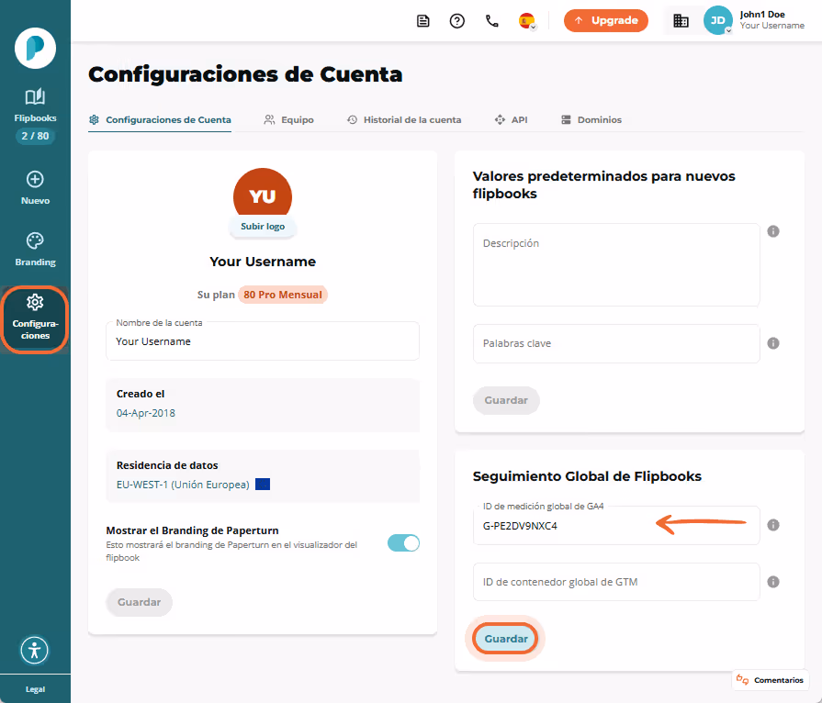Screen dimensions: 822x703
Task: Click the ID de contenedor global de GTM field
Action: pyautogui.click(x=616, y=582)
